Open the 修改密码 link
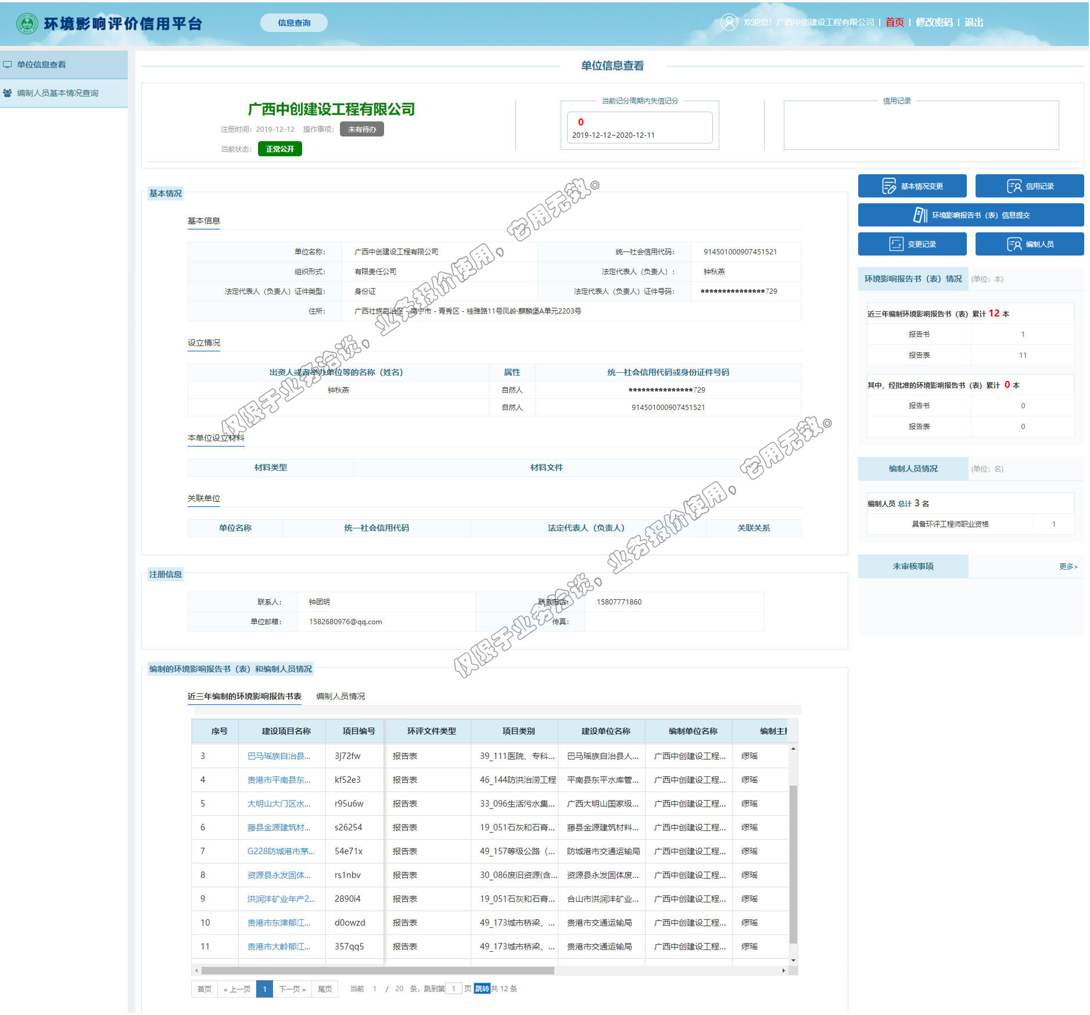This screenshot has width=1090, height=1015. [934, 22]
